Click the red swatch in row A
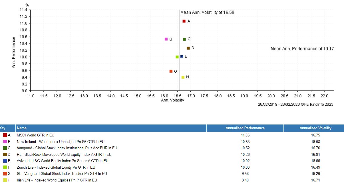This screenshot has width=344, height=192. 5,135
